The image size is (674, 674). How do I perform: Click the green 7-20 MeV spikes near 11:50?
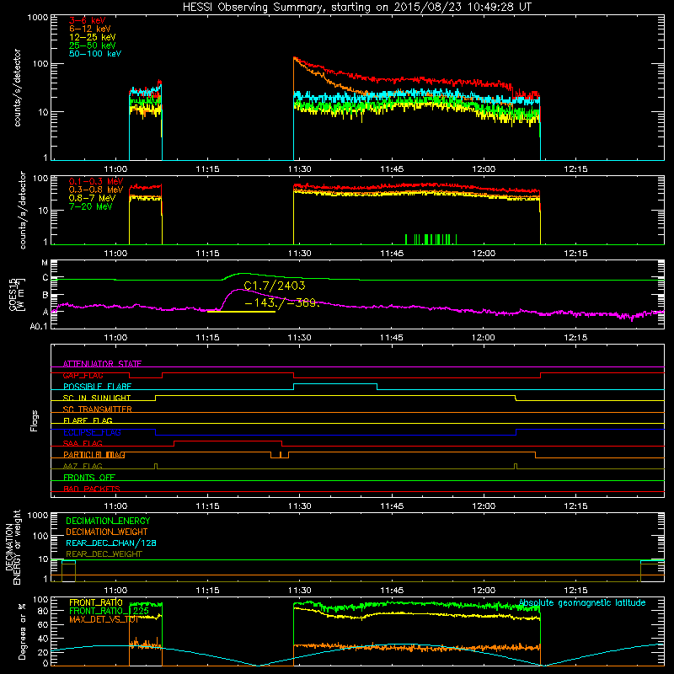431,239
